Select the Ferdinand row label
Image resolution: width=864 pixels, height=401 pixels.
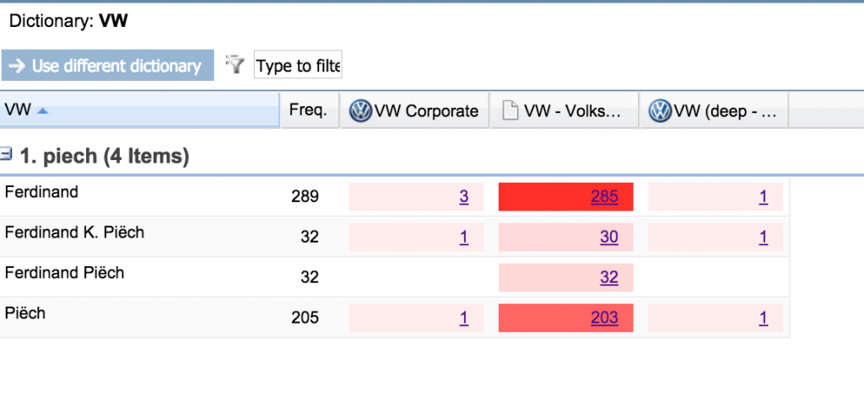42,191
